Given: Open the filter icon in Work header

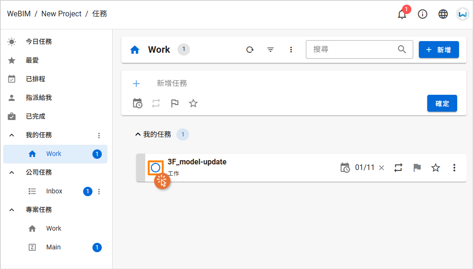Looking at the screenshot, I should coord(271,50).
